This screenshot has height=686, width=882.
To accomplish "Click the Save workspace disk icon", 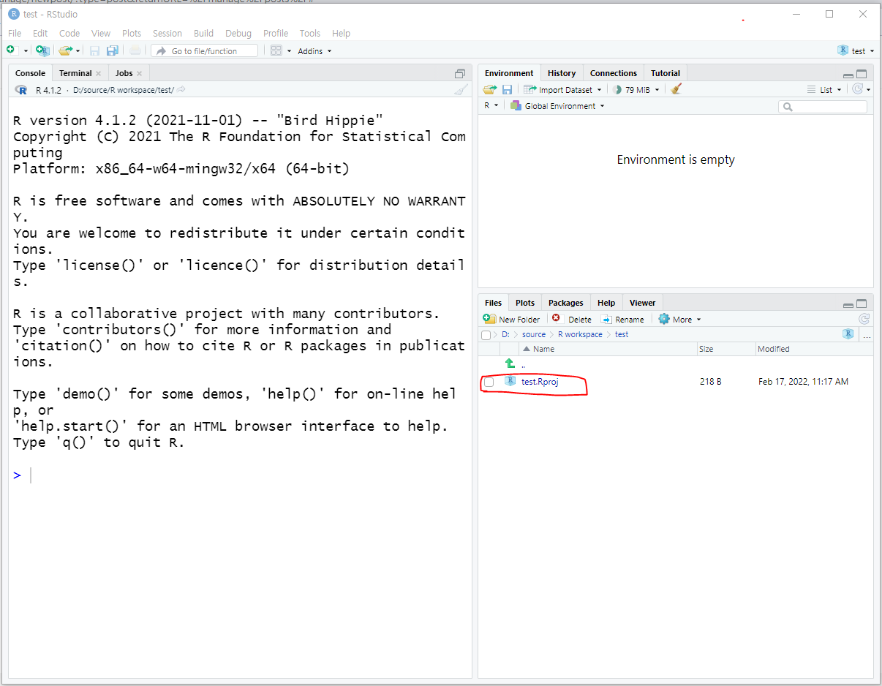I will coord(507,89).
